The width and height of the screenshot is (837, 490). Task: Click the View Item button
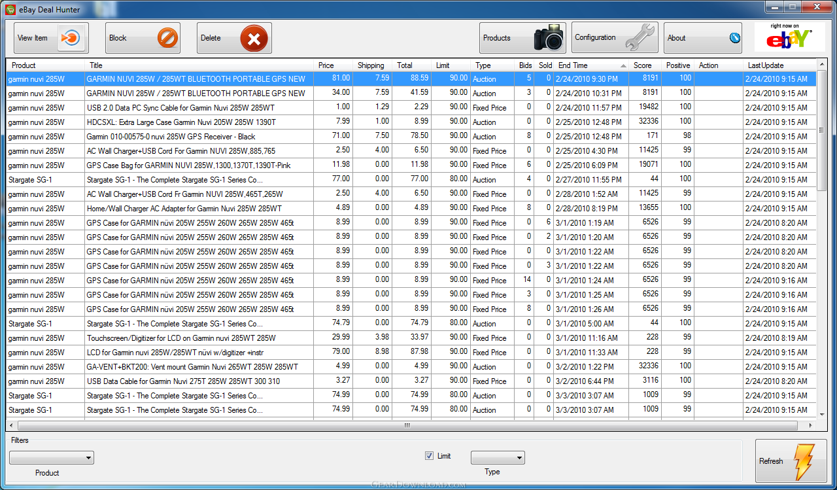pos(51,38)
